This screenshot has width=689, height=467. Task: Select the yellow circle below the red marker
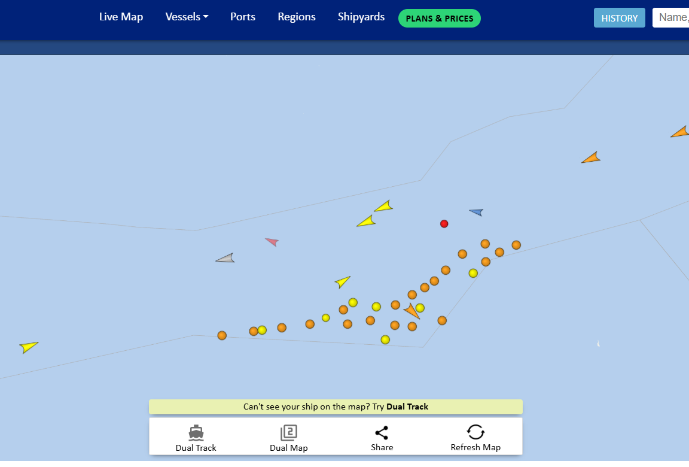473,273
